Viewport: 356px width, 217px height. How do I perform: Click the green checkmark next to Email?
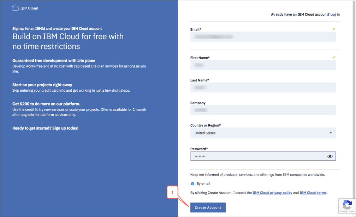tap(334, 29)
